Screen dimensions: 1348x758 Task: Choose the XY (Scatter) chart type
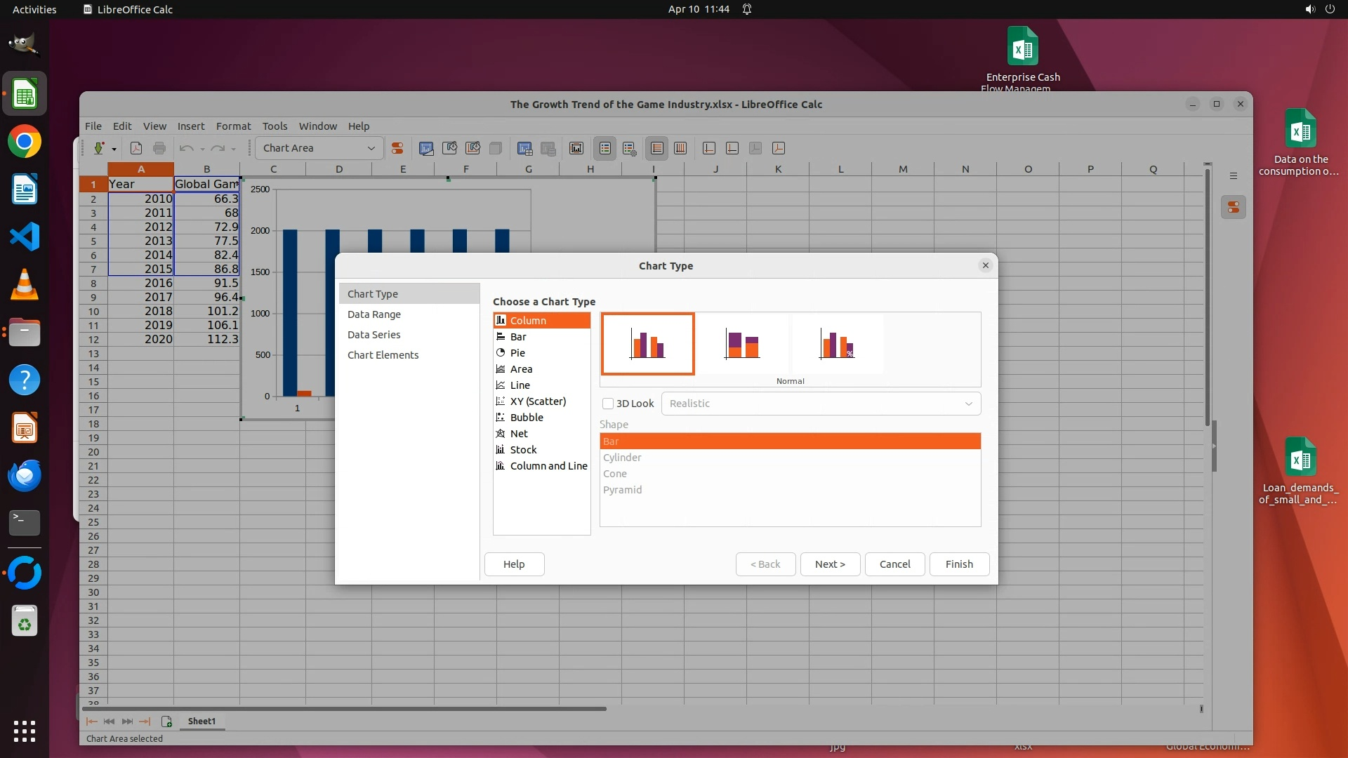coord(537,401)
